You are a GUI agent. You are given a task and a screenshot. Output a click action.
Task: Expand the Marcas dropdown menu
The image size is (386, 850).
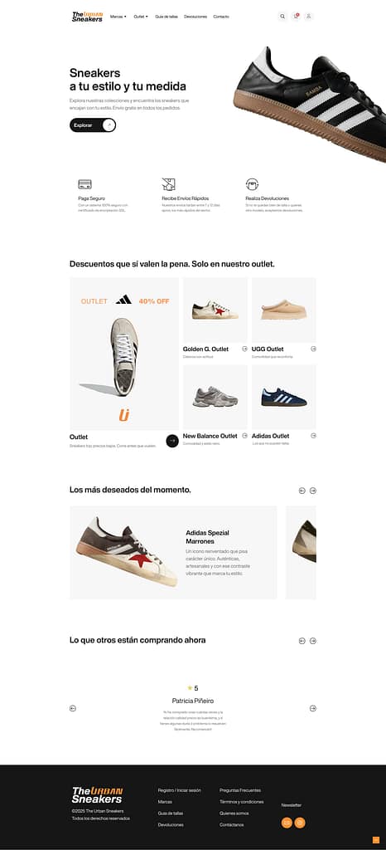(x=118, y=17)
